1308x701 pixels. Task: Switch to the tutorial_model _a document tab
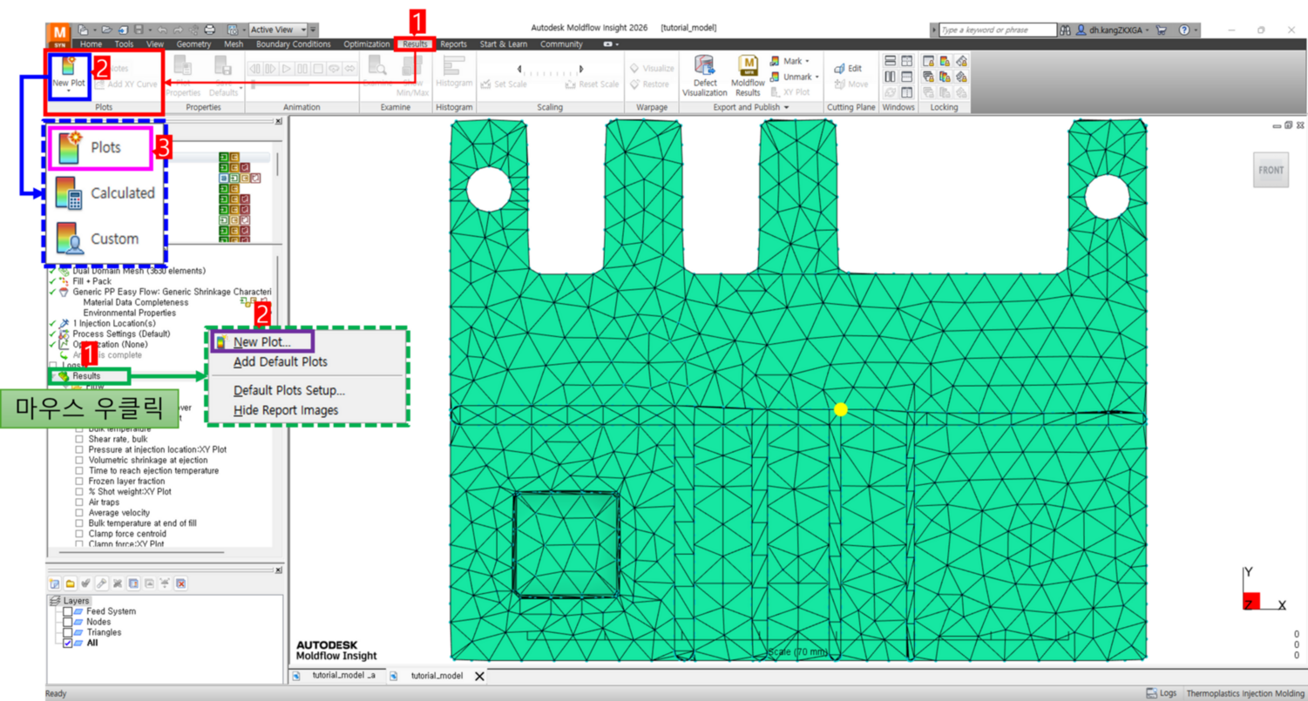336,676
